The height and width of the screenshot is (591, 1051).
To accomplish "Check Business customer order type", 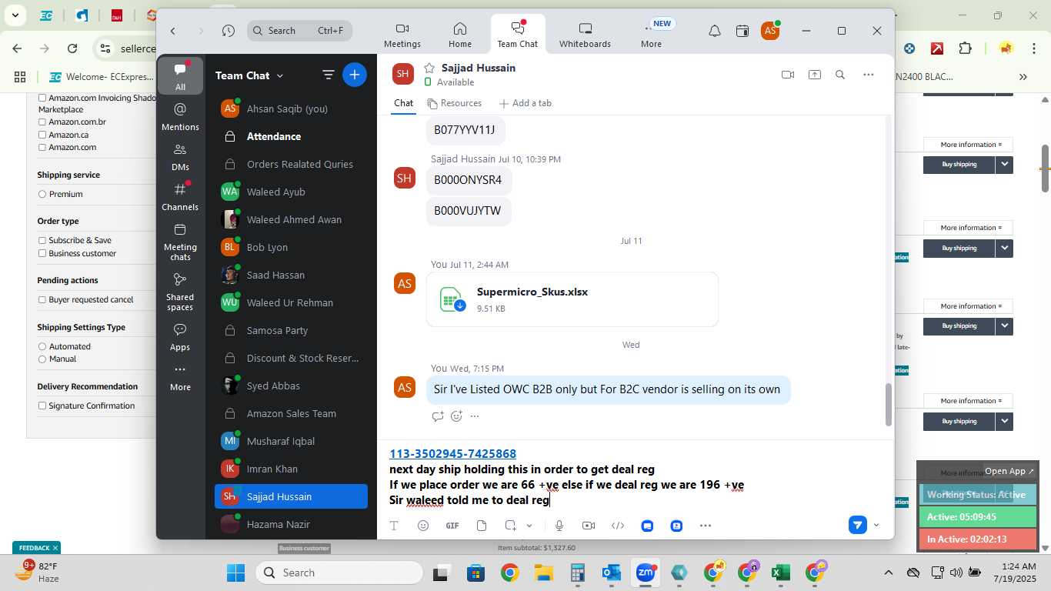I will point(42,253).
